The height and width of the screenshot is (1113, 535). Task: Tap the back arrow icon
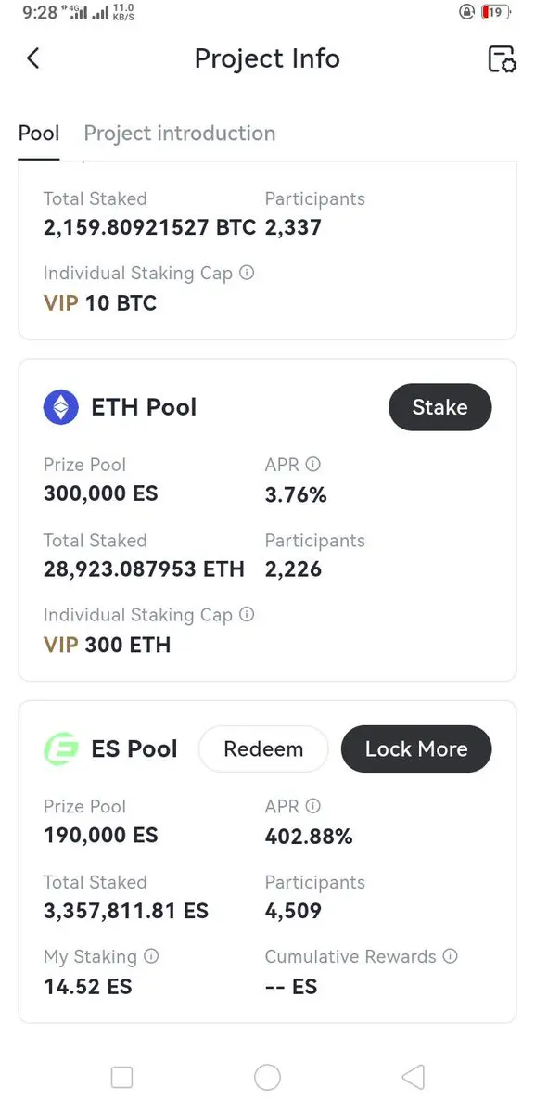pos(32,58)
